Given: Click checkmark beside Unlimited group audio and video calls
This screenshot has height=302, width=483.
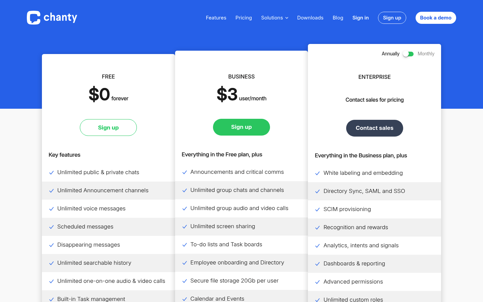Looking at the screenshot, I should tap(184, 209).
